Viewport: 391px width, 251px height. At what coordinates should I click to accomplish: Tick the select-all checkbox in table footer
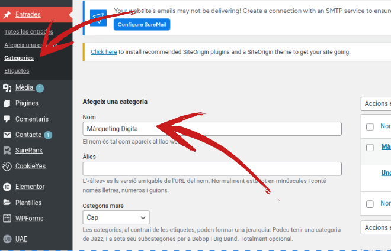[370, 204]
